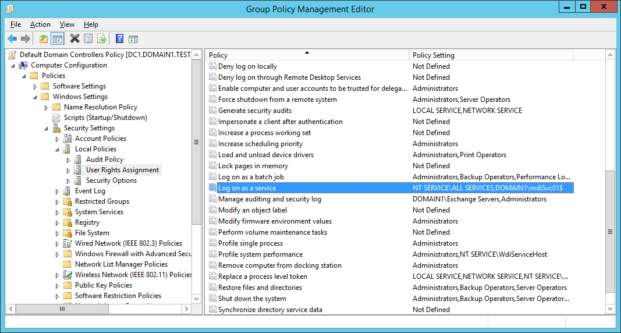Click the Back arrow toolbar icon
This screenshot has width=621, height=333.
pyautogui.click(x=12, y=39)
